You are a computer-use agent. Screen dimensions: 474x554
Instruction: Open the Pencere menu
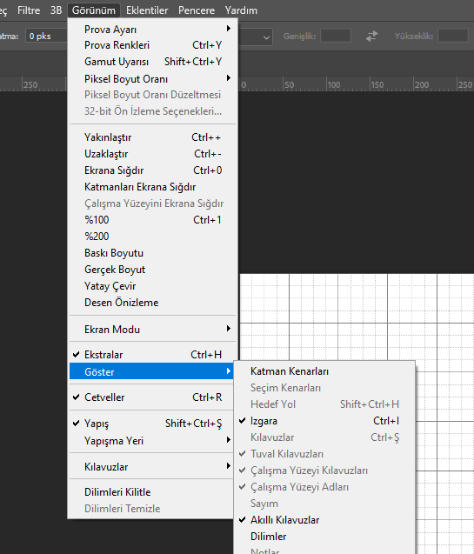pyautogui.click(x=197, y=10)
